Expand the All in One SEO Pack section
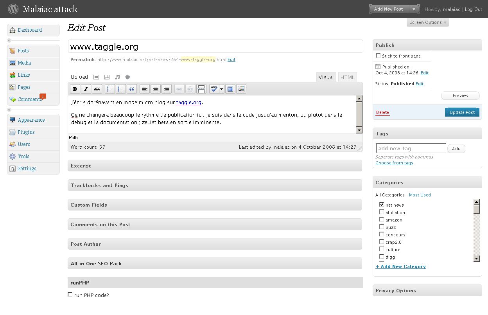This screenshot has height=315, width=488. [x=215, y=263]
